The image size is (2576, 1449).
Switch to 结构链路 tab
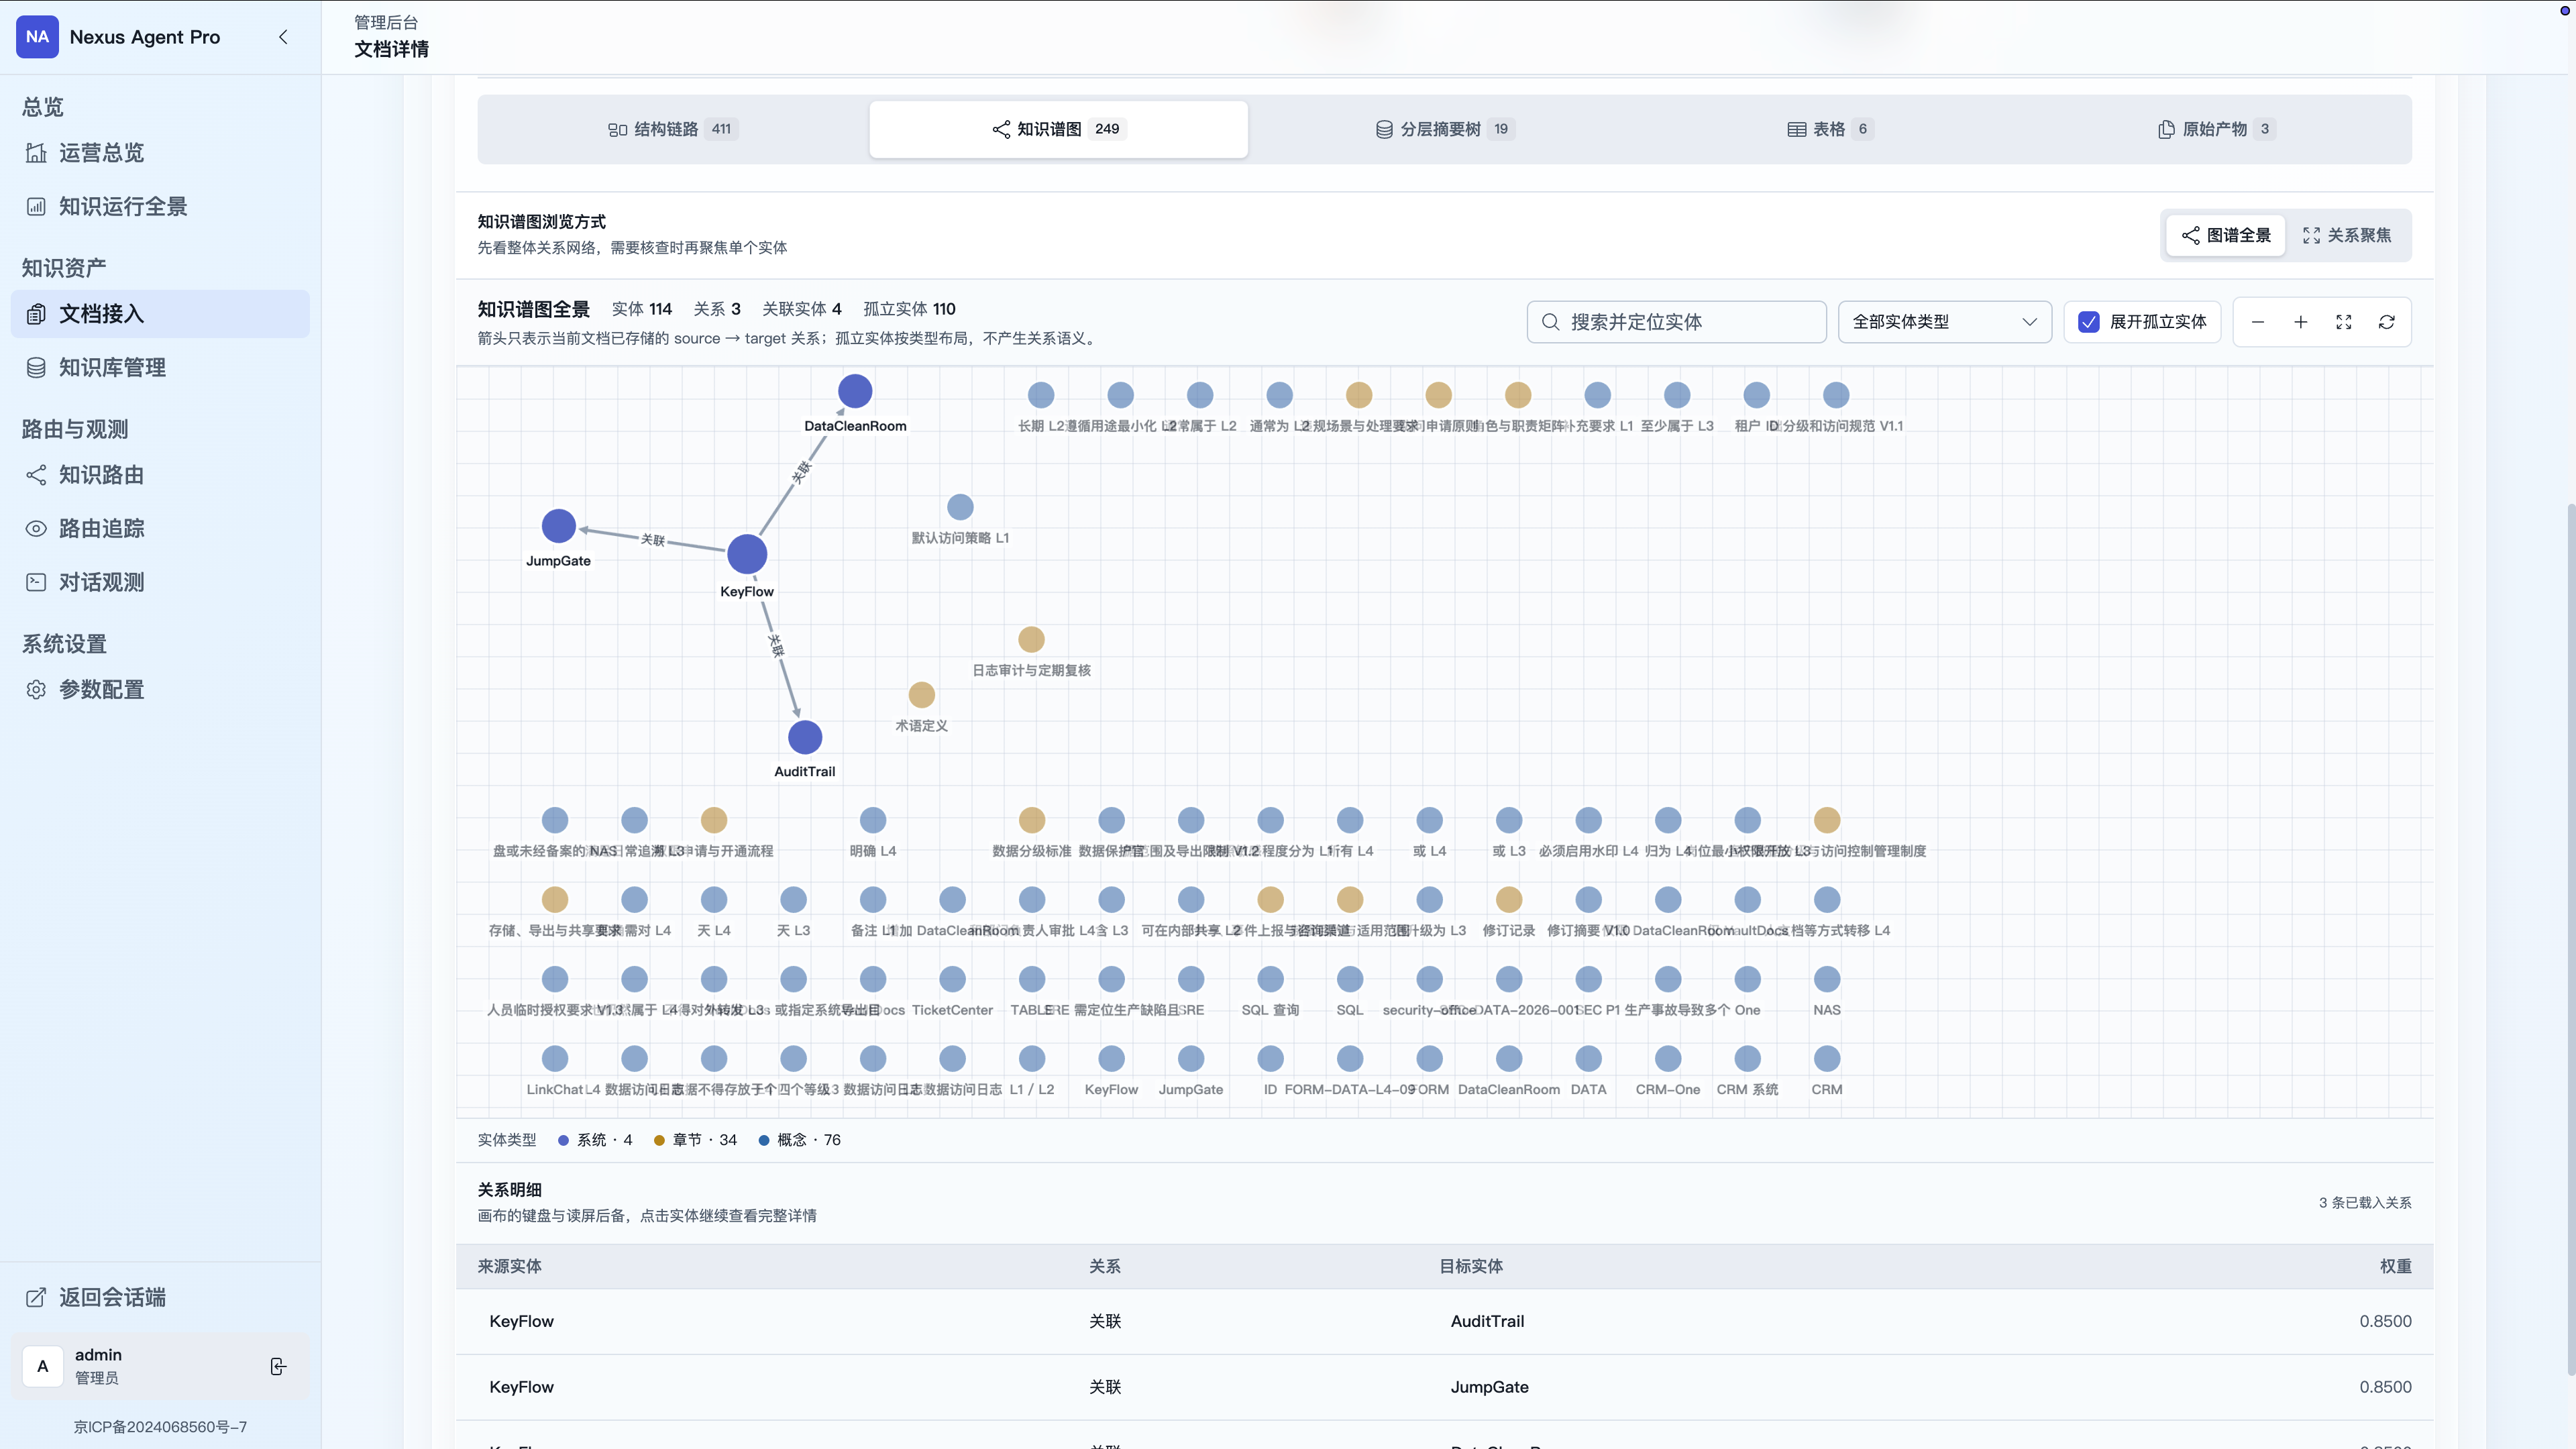click(672, 129)
